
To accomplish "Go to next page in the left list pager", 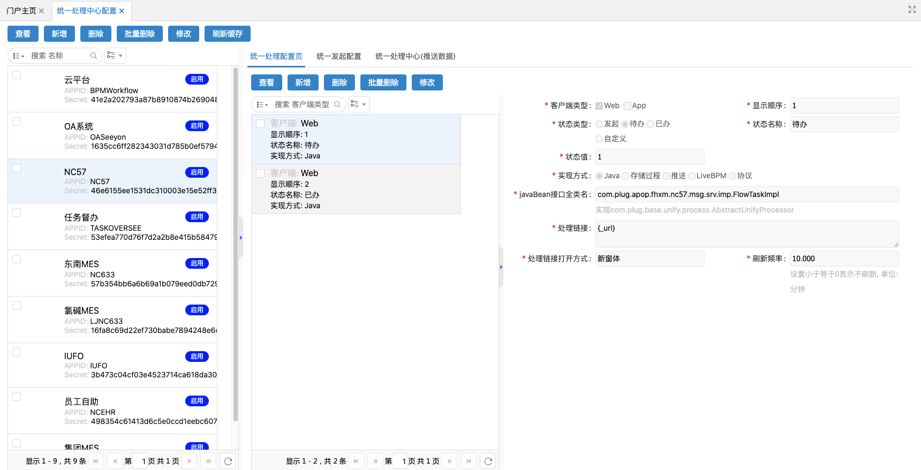I will point(189,461).
